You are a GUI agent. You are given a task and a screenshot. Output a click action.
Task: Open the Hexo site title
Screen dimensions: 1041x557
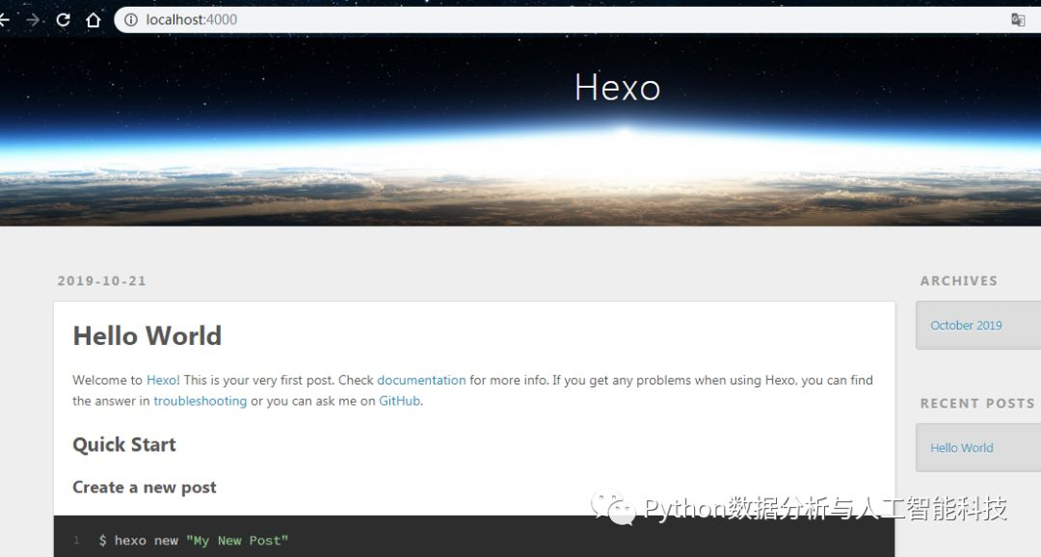point(618,88)
